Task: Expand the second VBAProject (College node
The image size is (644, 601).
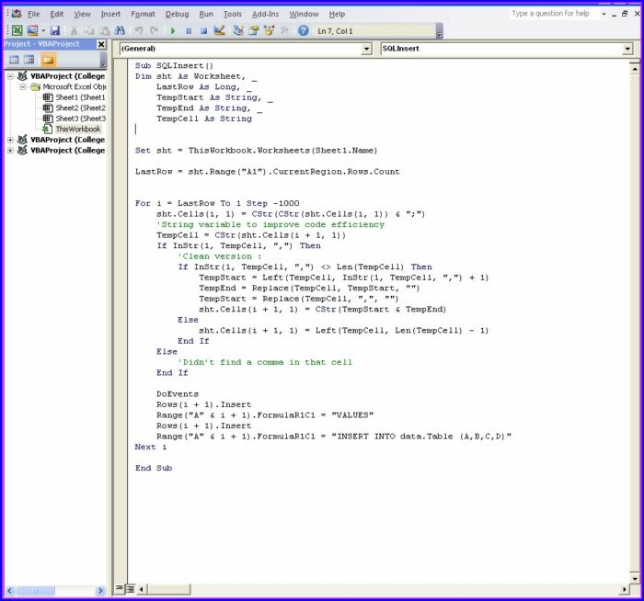Action: (10, 140)
